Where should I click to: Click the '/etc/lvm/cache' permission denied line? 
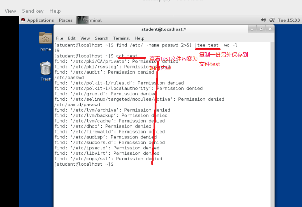pos(110,121)
